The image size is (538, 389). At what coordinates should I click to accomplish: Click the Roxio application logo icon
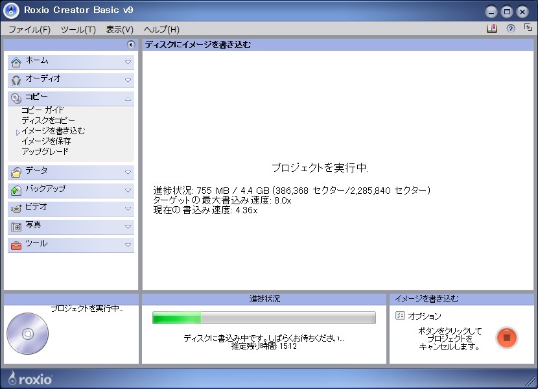[11, 10]
